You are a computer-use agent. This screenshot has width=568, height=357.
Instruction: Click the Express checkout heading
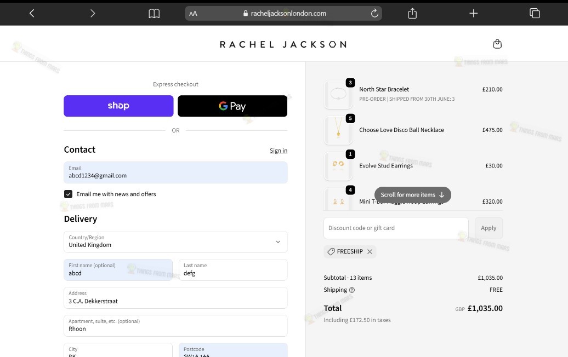[175, 84]
